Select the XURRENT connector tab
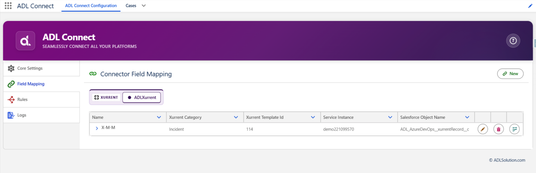This screenshot has height=173, width=536. coord(106,97)
